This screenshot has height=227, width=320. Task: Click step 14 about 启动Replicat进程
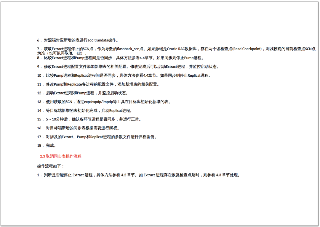85,111
